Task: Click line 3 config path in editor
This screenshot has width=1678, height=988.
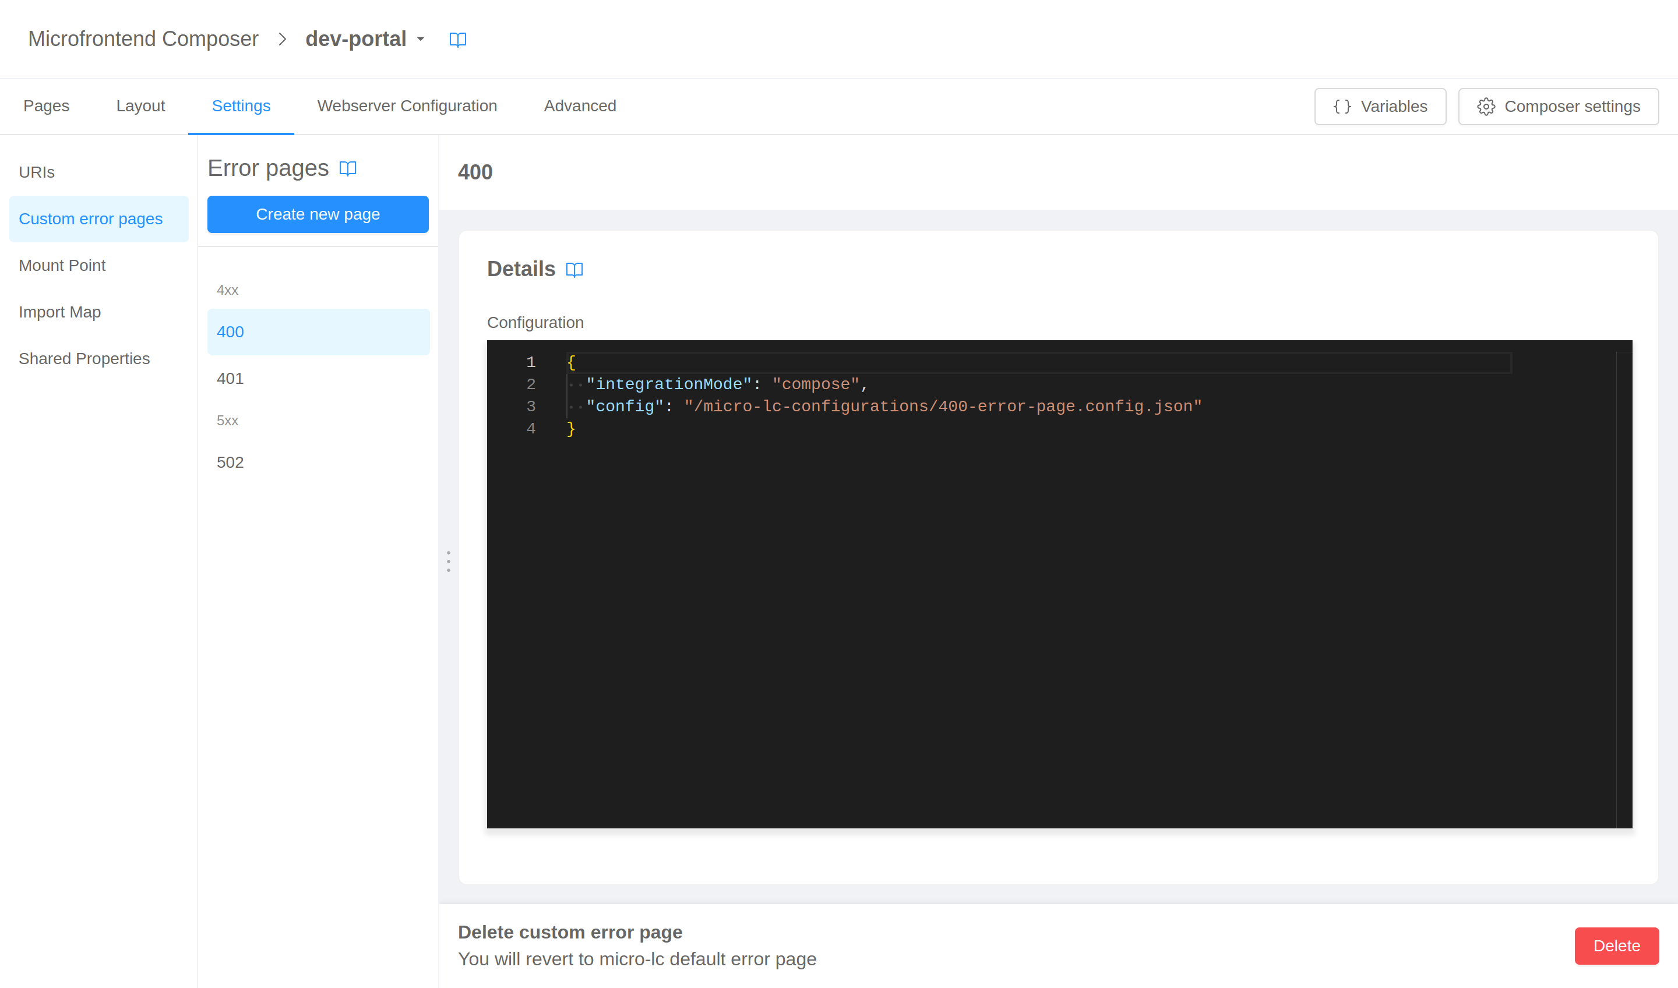Action: 942,406
